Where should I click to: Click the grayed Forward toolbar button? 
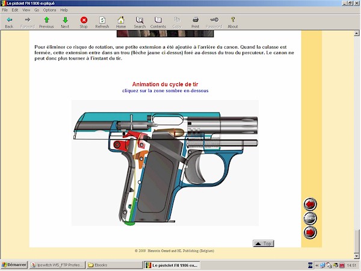coord(28,22)
